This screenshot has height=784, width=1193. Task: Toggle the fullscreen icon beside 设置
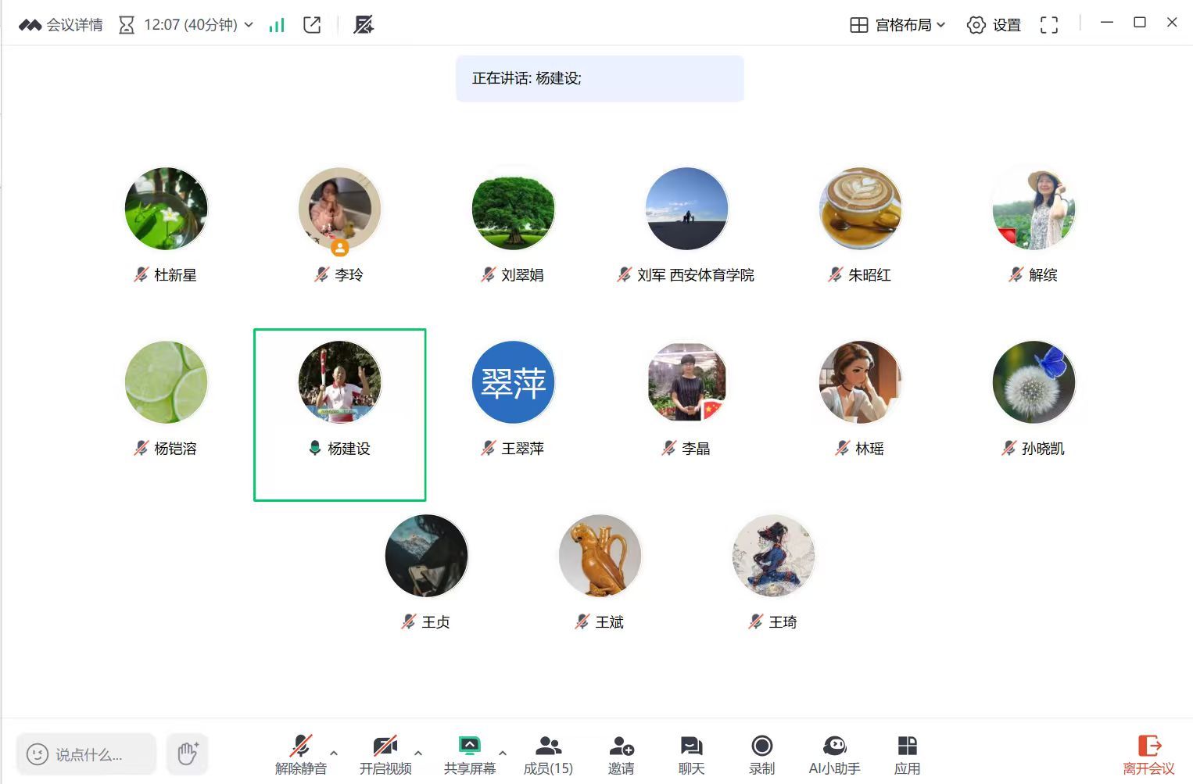point(1049,25)
